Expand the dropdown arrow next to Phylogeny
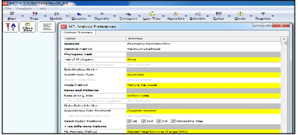This screenshot has height=135, width=298. pos(140,16)
